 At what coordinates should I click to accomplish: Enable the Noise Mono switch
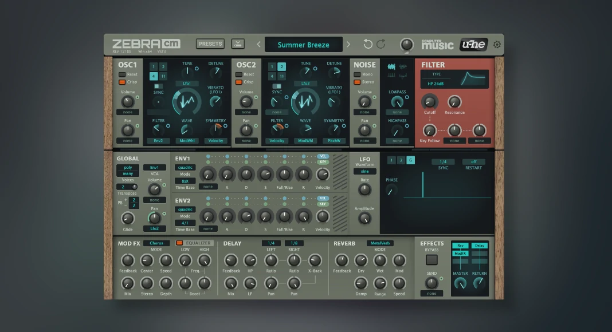[x=357, y=74]
